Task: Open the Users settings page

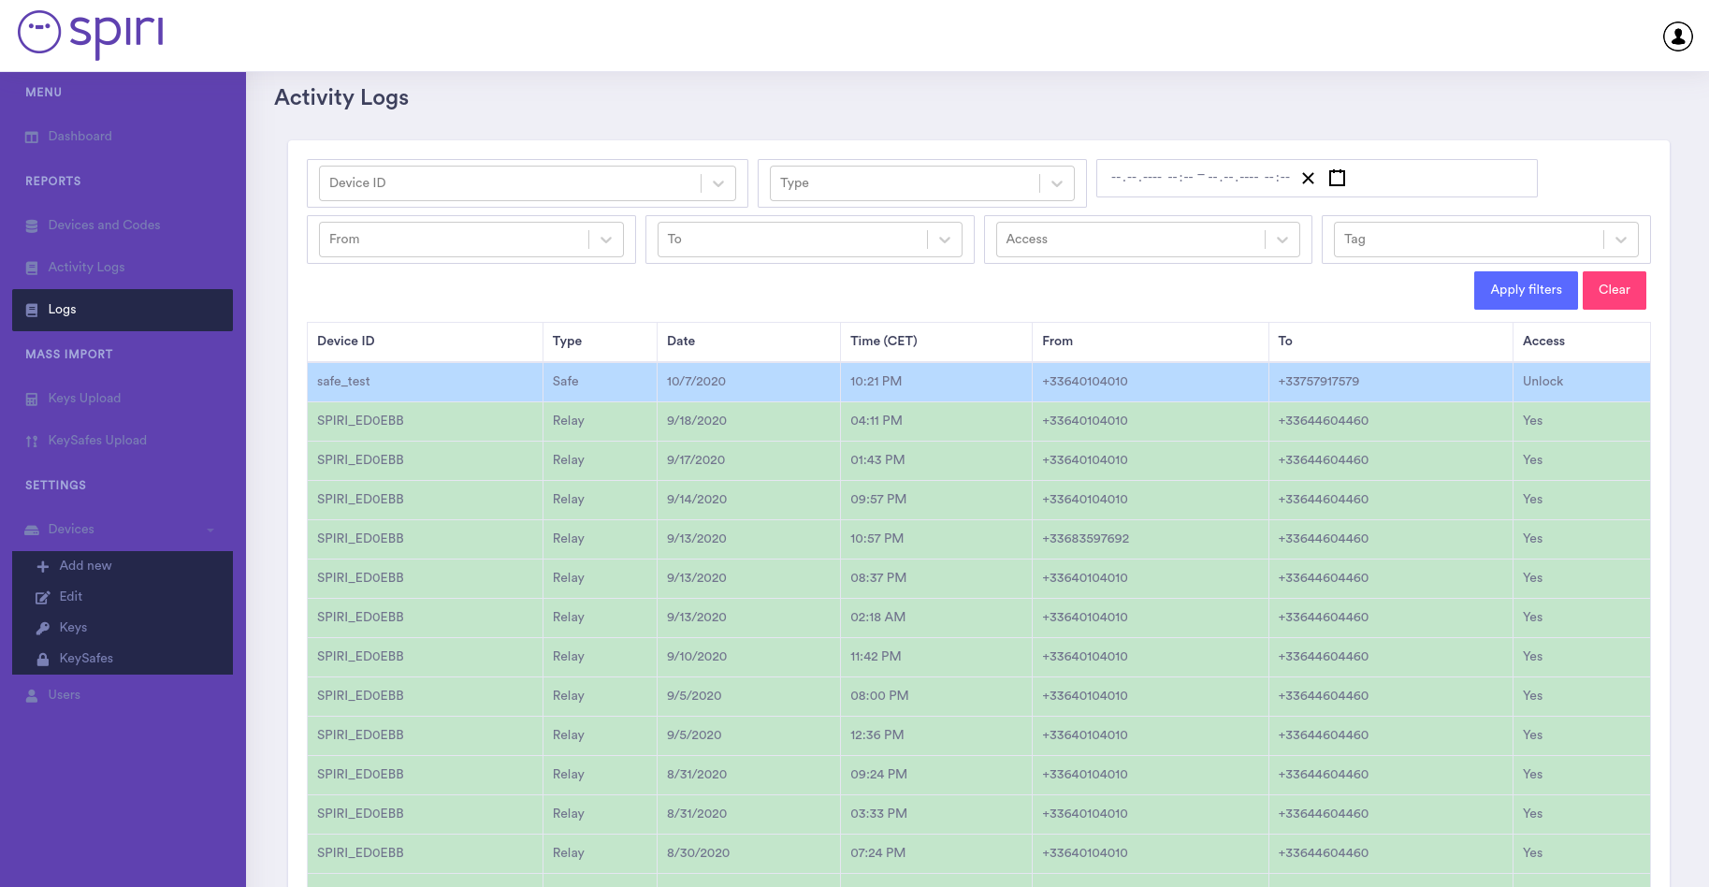Action: click(x=64, y=695)
